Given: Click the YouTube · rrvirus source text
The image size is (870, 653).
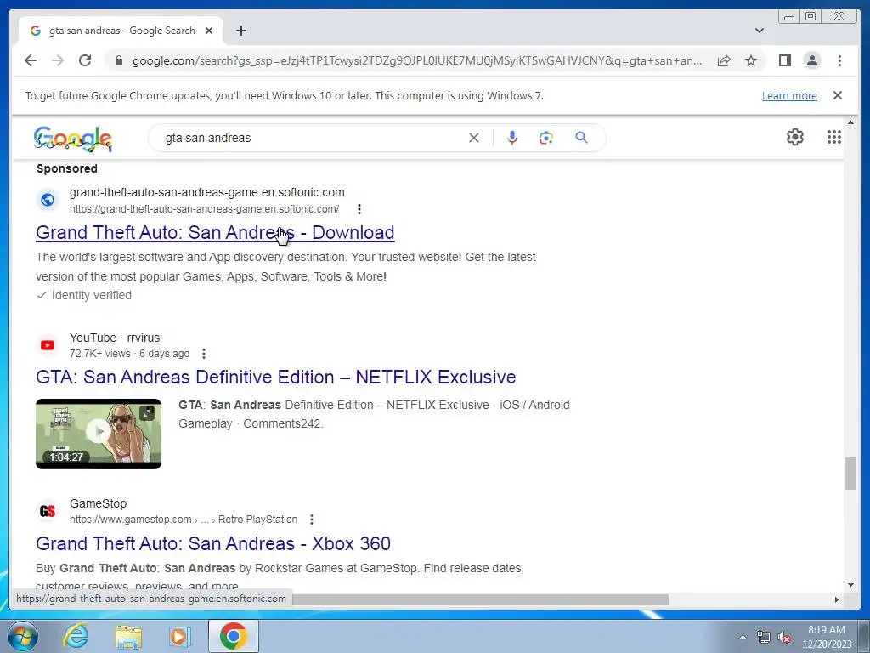Looking at the screenshot, I should pos(115,338).
